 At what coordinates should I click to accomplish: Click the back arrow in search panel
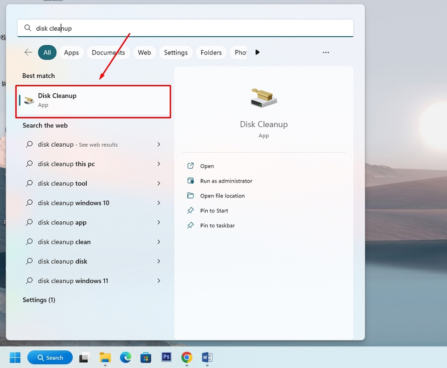click(28, 52)
